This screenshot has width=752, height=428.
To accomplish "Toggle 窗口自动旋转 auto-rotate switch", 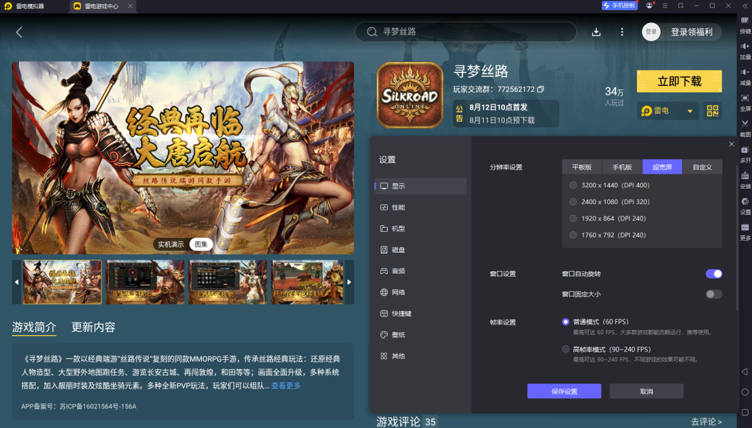I will tap(713, 274).
